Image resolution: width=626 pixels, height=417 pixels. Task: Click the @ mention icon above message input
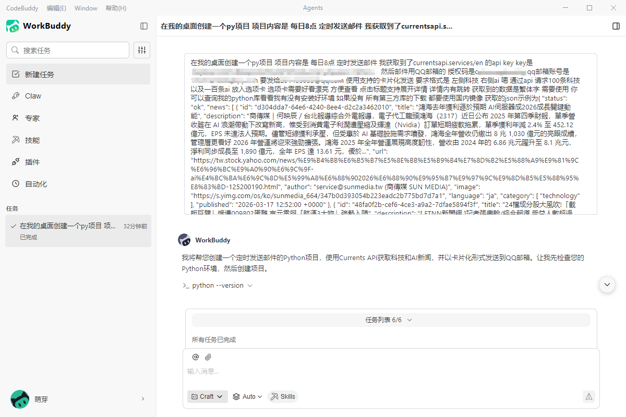click(x=196, y=357)
